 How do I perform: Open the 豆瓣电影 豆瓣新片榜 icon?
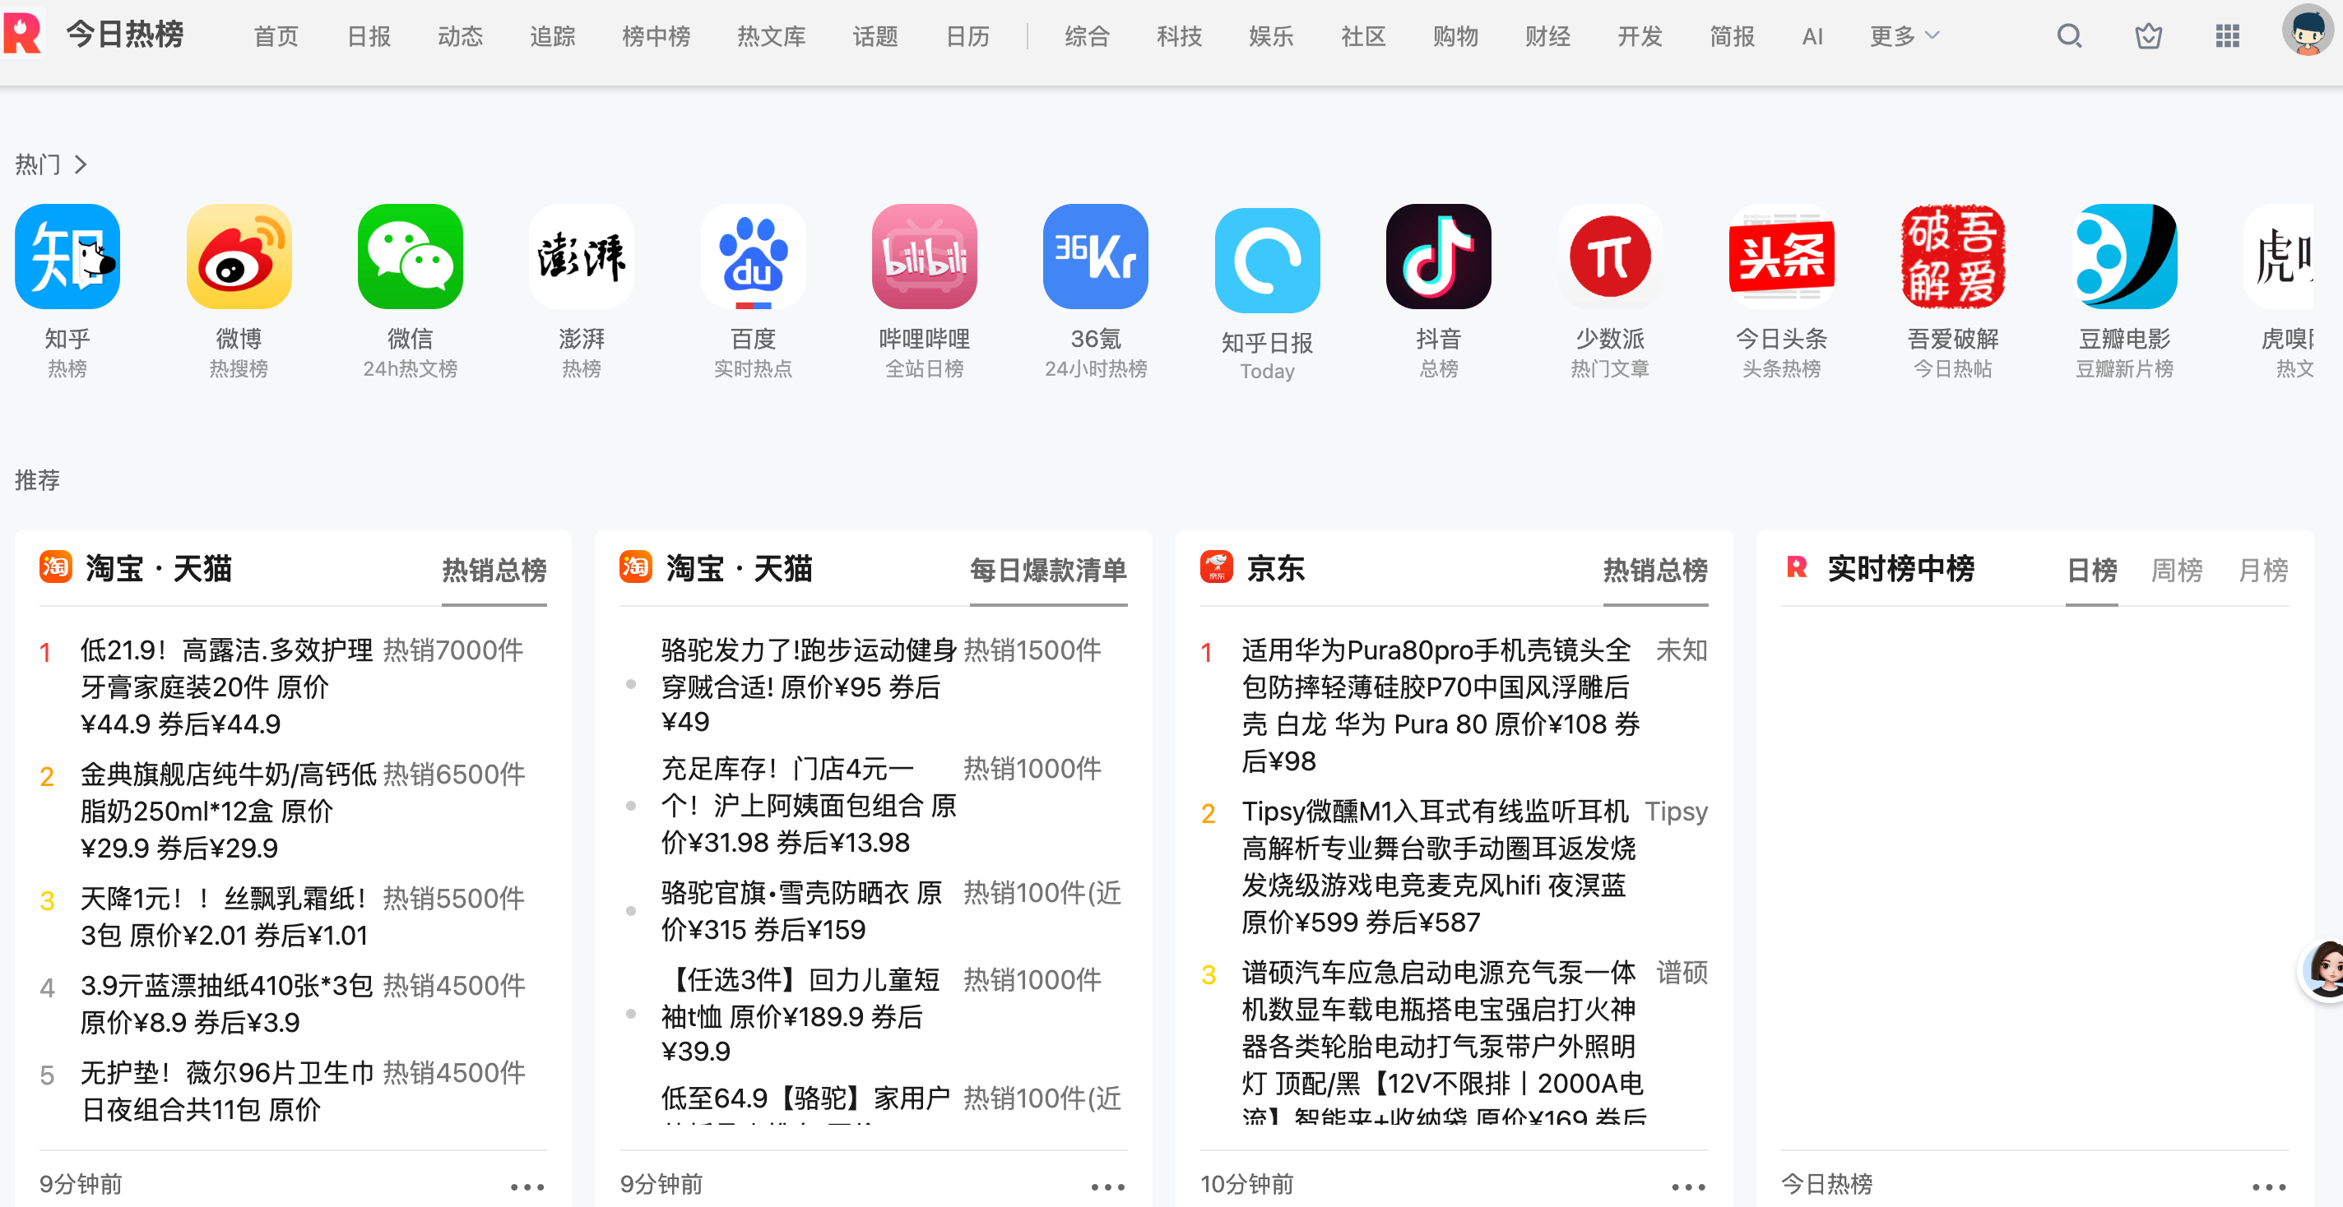tap(2125, 257)
